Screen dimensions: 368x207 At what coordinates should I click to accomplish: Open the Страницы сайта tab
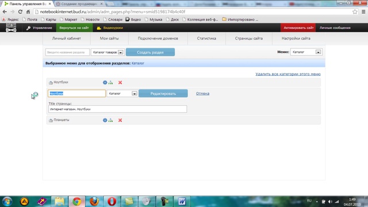[x=249, y=39]
